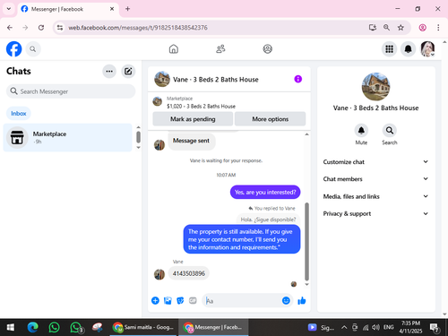Search in conversation magnifier icon

coord(390,131)
